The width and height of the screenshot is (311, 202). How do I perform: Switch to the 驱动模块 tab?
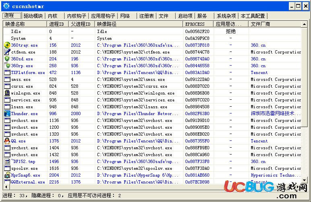coord(33,16)
